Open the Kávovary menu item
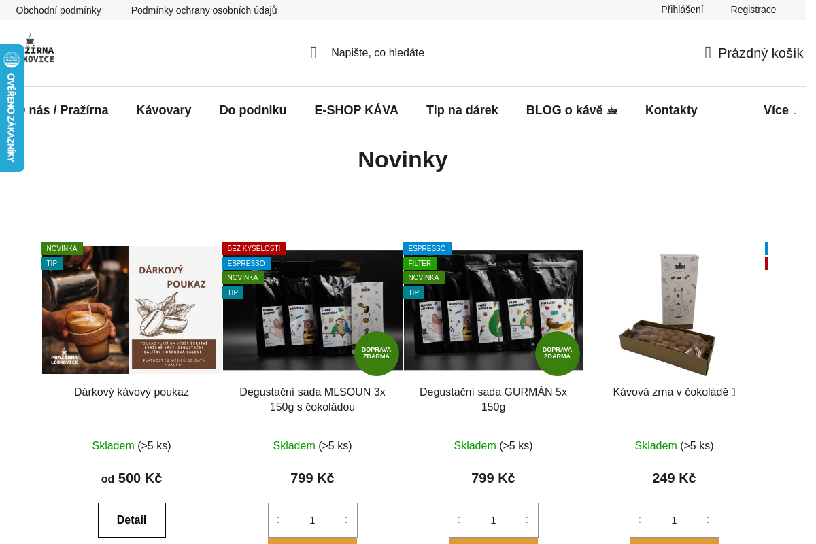This screenshot has width=816, height=544. (x=164, y=110)
